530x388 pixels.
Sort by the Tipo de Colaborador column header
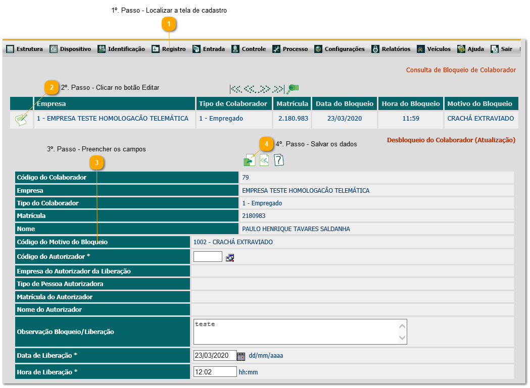233,103
